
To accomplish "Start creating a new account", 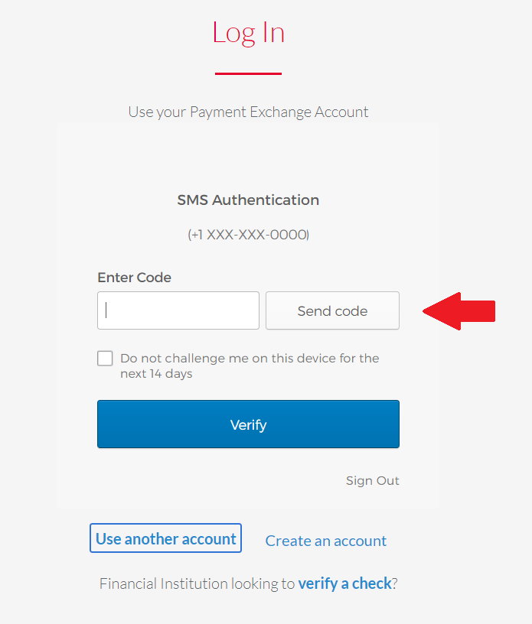I will pos(325,541).
